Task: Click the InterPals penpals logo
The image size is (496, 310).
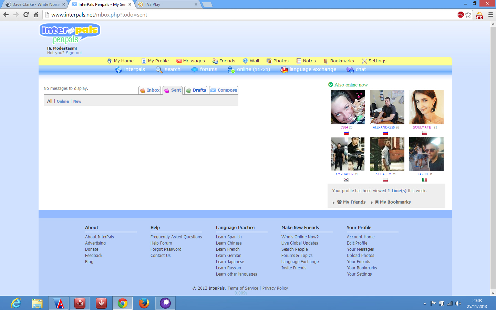Action: coord(70,34)
